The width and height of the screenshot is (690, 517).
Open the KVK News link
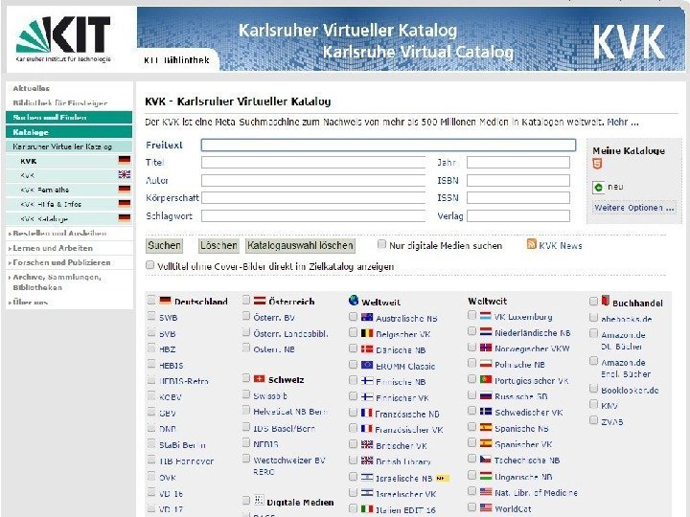pos(561,246)
